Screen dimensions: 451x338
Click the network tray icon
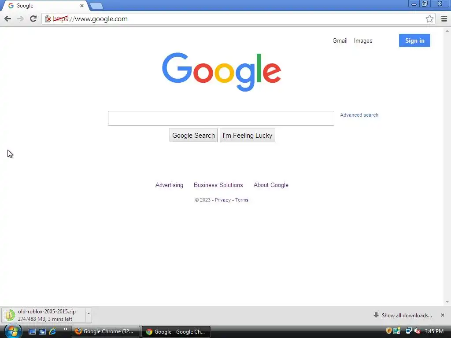(x=408, y=331)
